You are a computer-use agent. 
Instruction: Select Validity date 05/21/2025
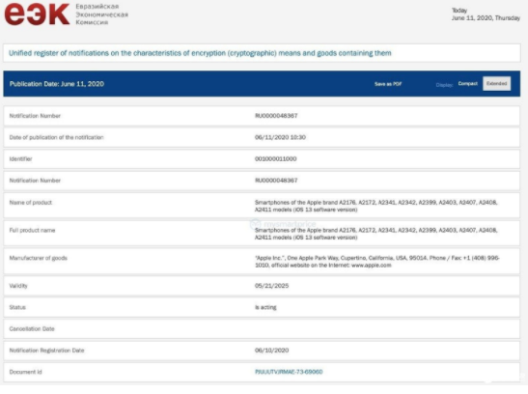click(272, 286)
